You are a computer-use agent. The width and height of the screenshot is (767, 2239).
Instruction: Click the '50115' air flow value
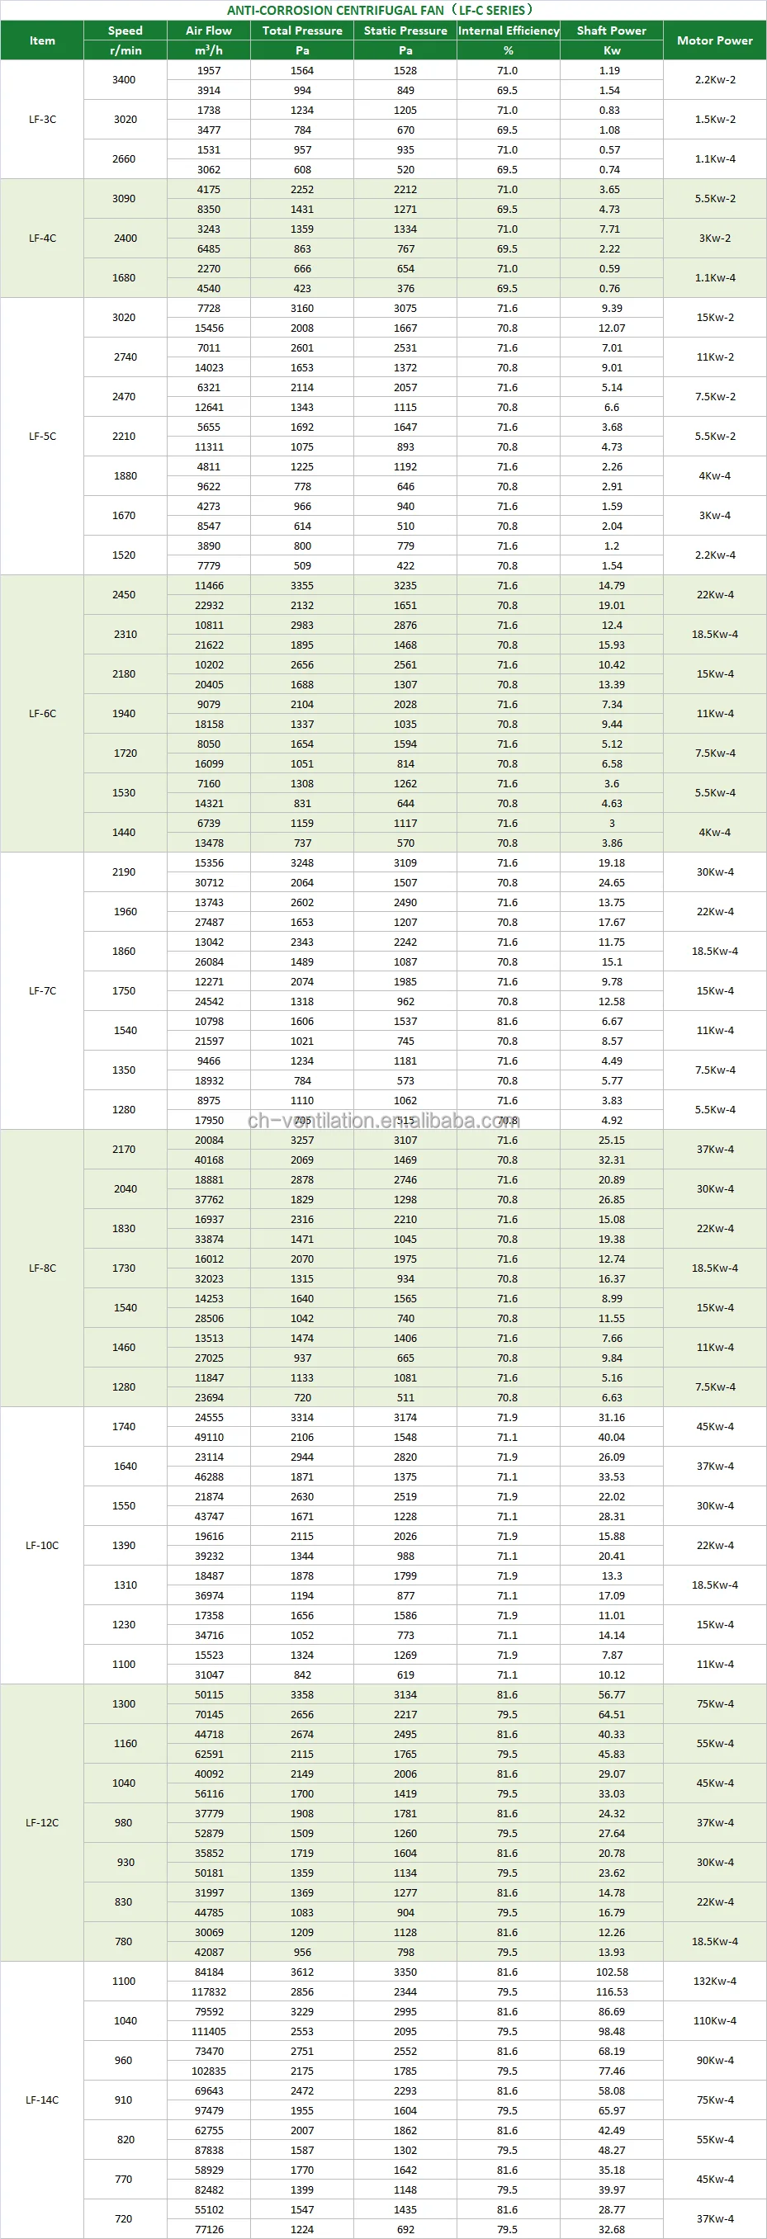pyautogui.click(x=209, y=1696)
